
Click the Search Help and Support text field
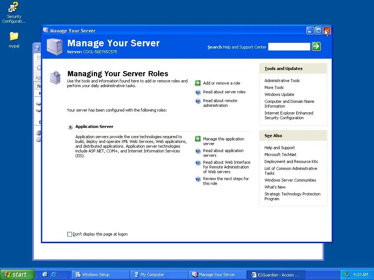289,47
